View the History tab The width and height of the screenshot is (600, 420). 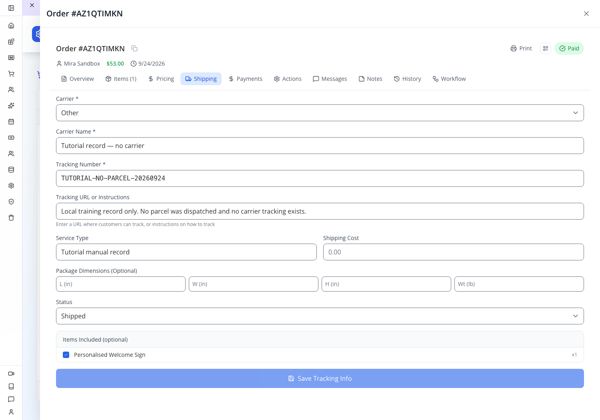pyautogui.click(x=408, y=79)
